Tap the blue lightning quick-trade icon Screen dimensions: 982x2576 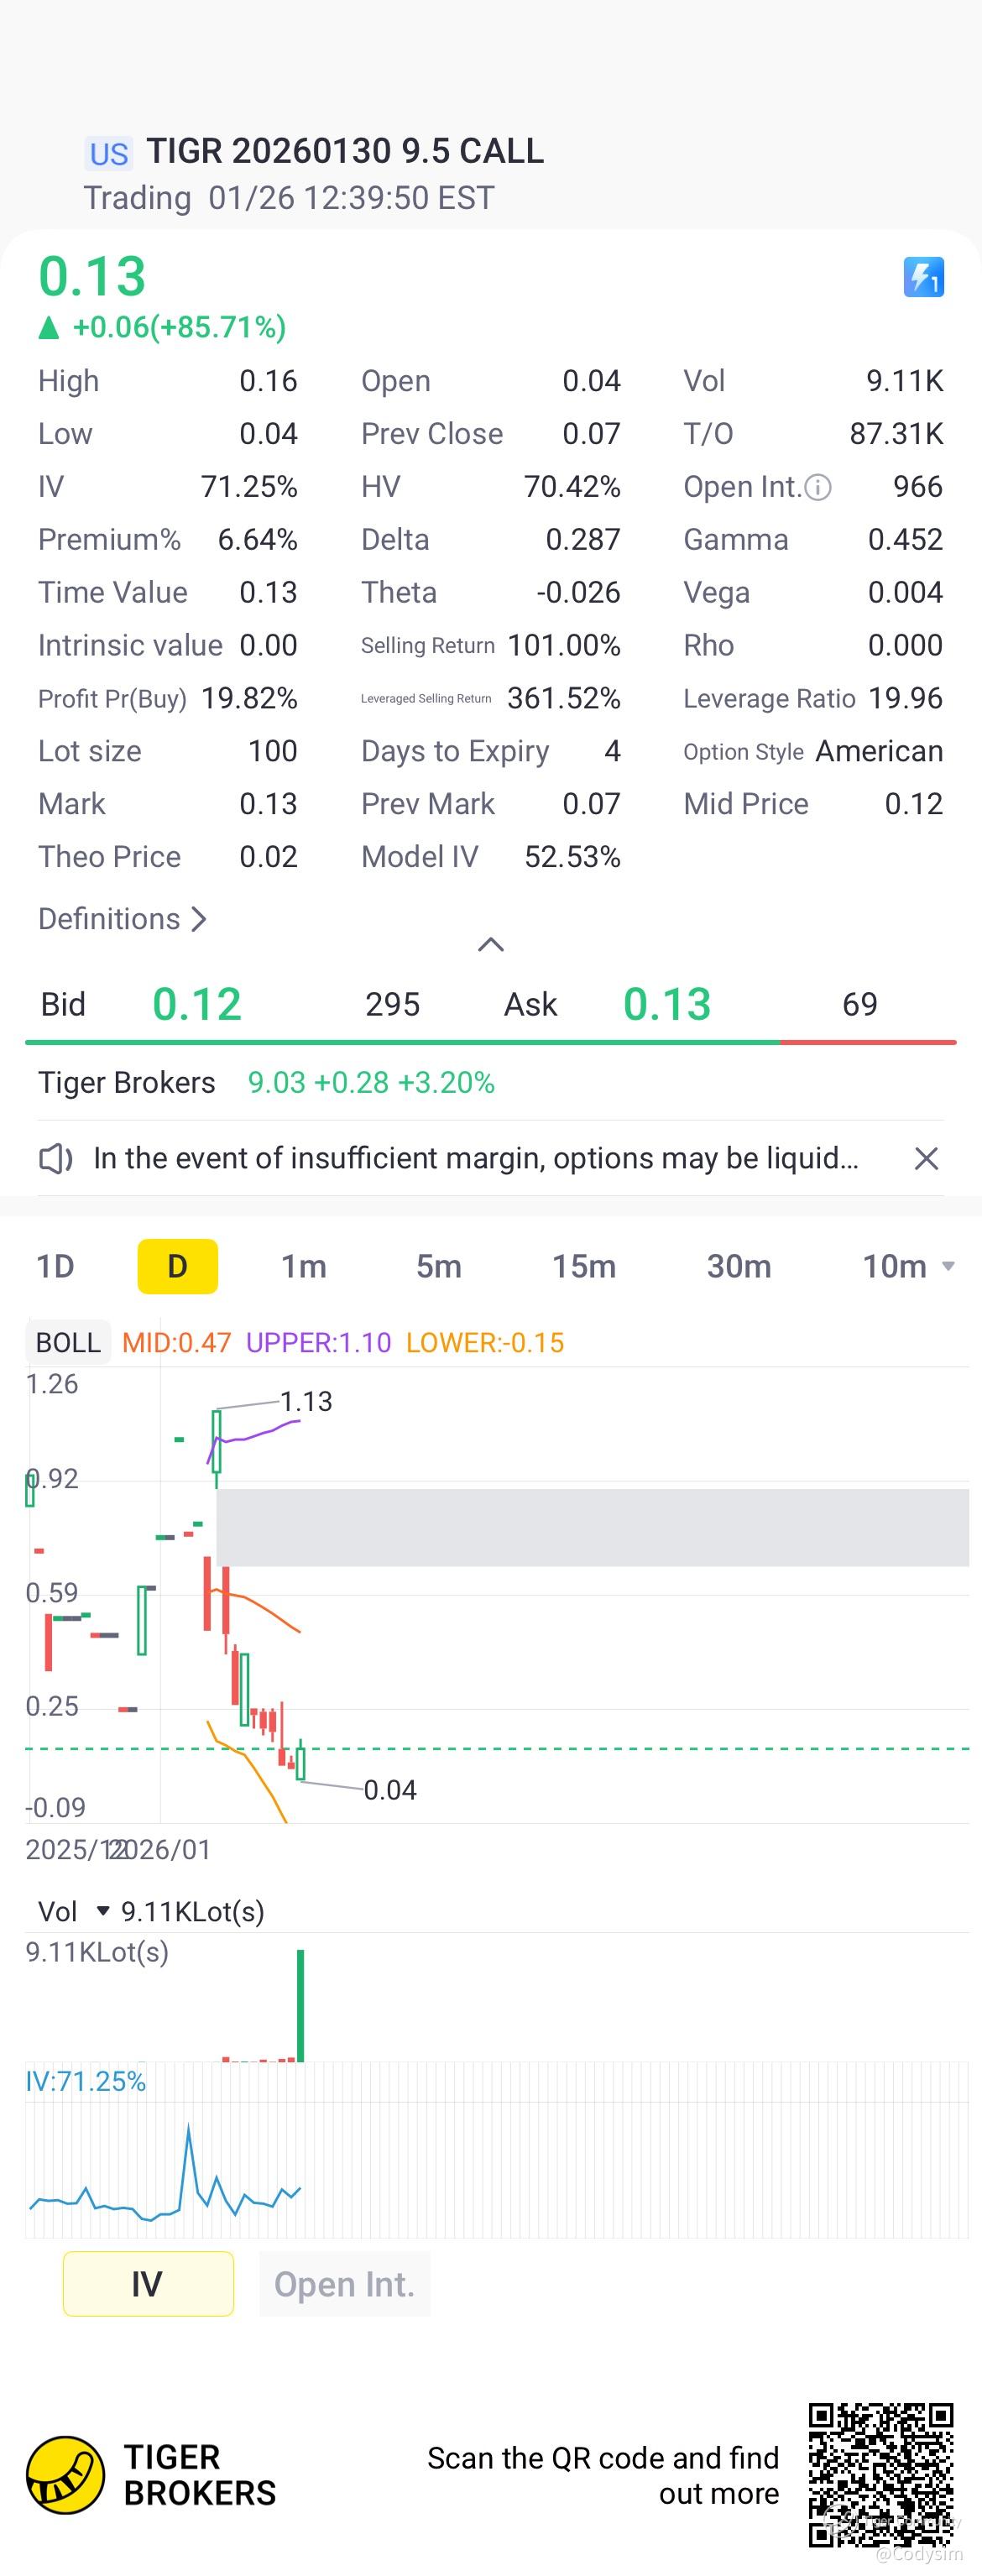click(x=923, y=277)
